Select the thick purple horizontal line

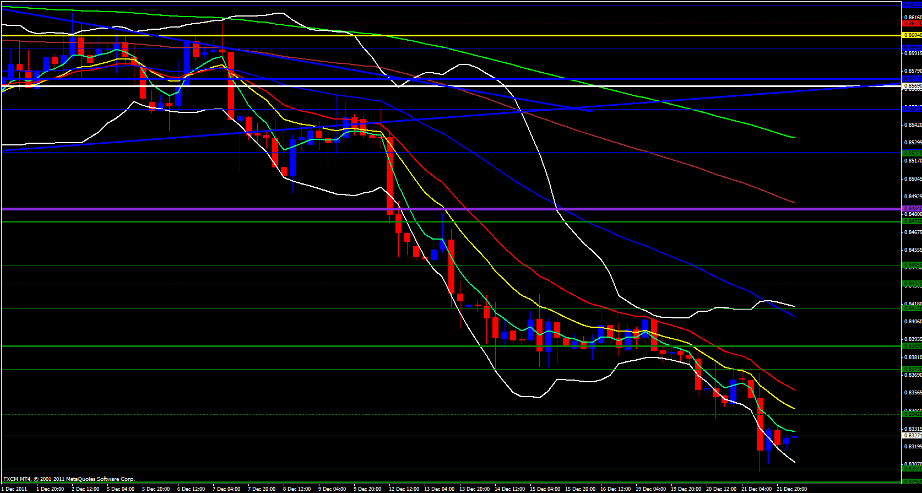coord(441,209)
